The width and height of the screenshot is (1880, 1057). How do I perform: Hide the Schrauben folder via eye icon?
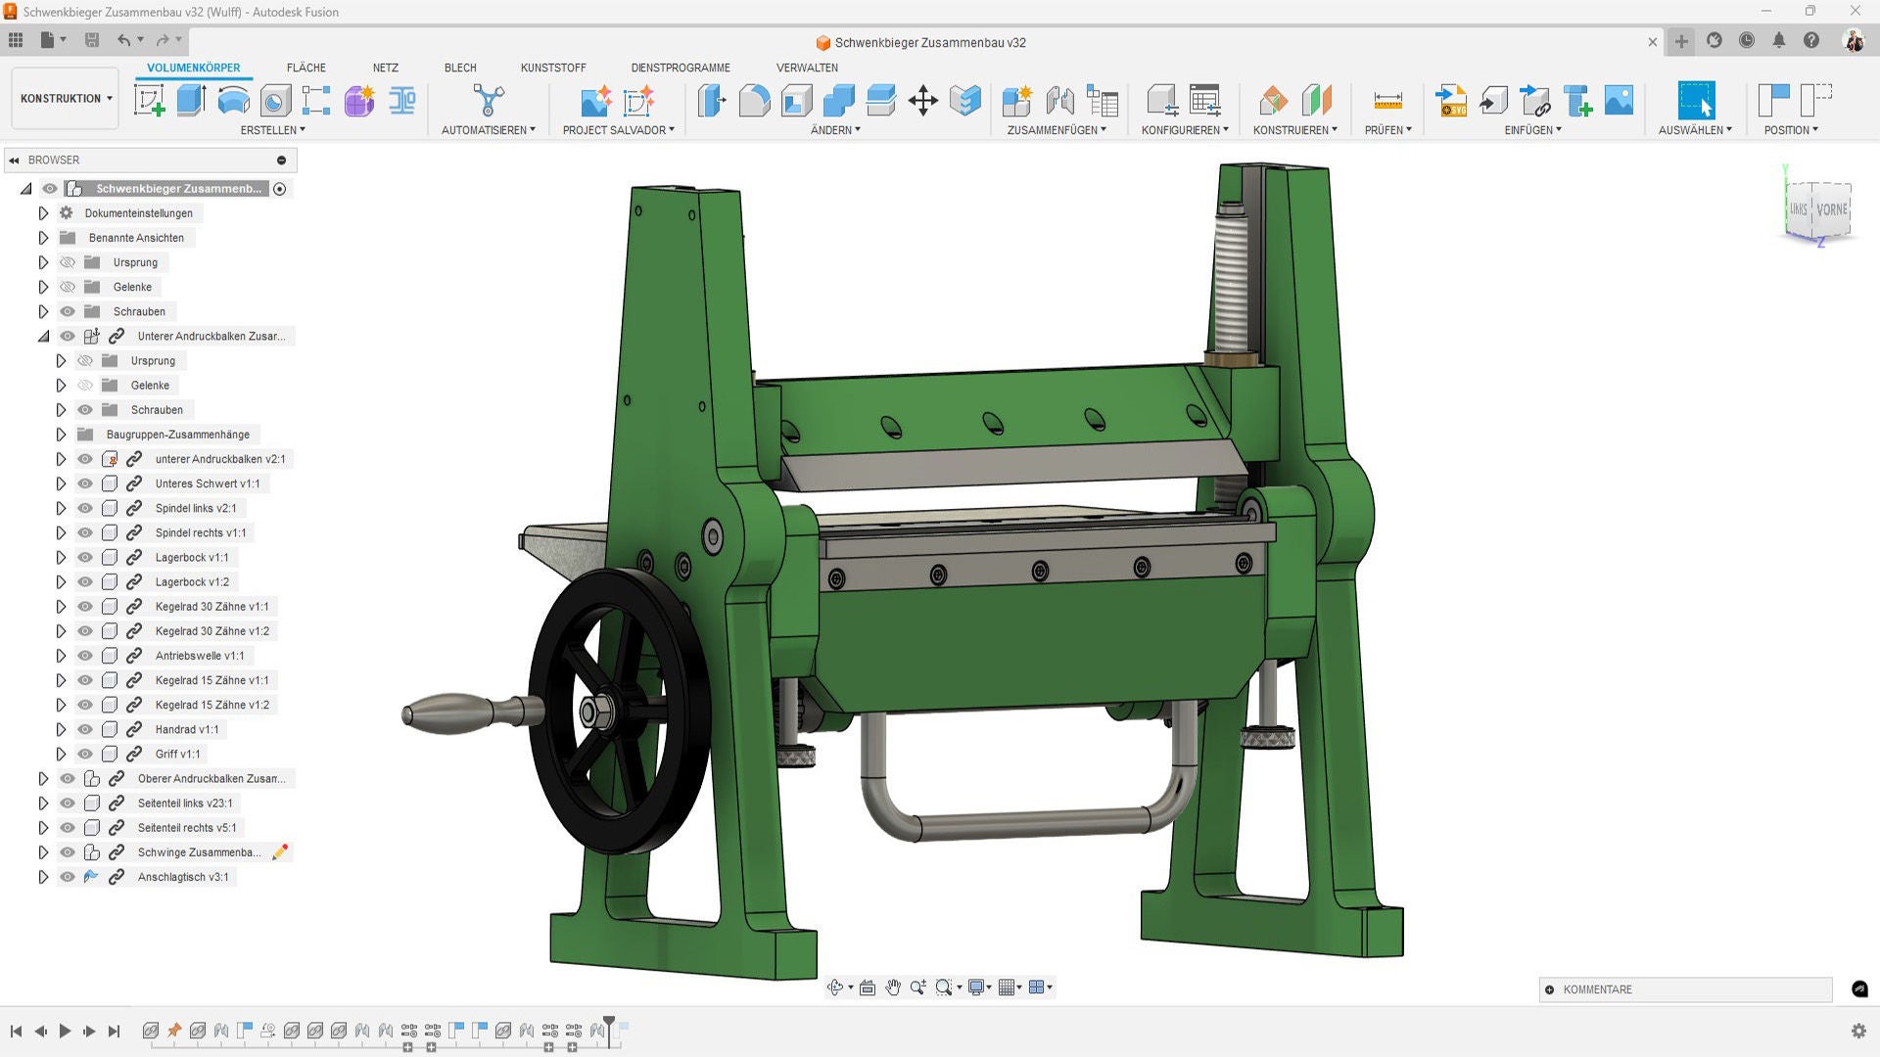68,311
